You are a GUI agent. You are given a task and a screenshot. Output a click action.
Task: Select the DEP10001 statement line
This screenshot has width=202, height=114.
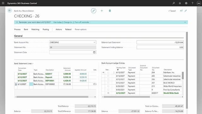click(x=50, y=81)
